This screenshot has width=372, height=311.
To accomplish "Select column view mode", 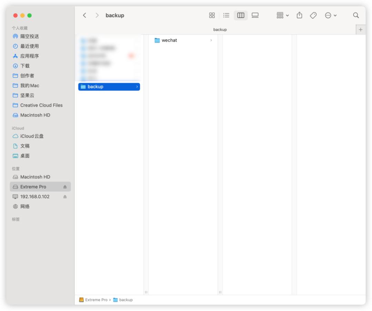I will (x=240, y=16).
